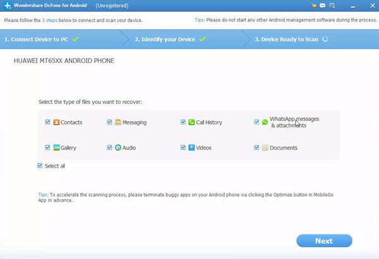Click the Gallery picture icon

(x=56, y=147)
